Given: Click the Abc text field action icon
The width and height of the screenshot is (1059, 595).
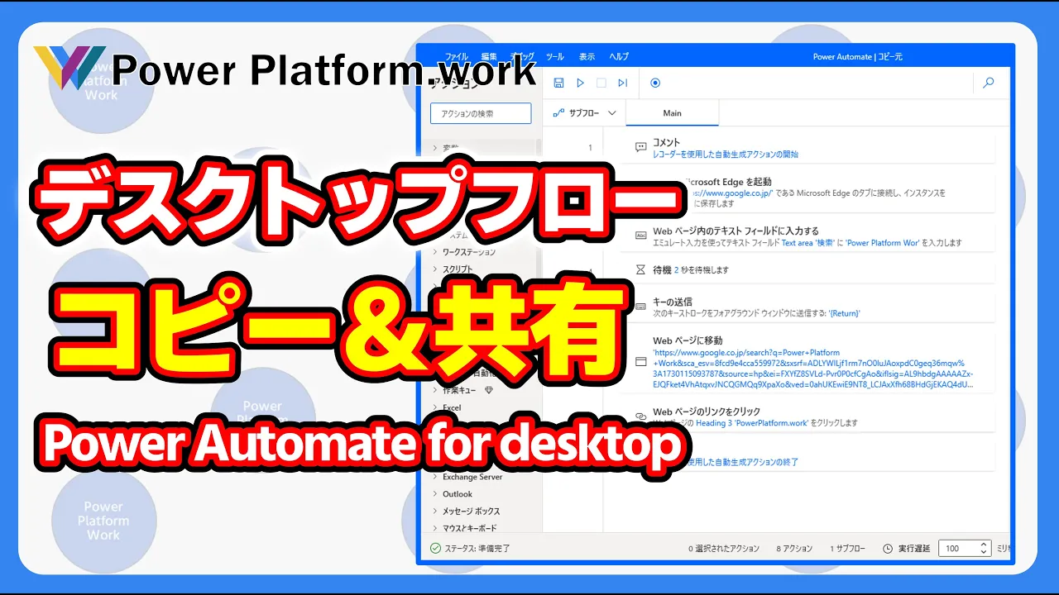Looking at the screenshot, I should [640, 236].
